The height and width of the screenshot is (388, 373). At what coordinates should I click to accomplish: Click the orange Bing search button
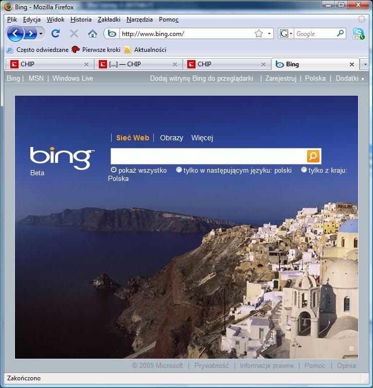(313, 156)
